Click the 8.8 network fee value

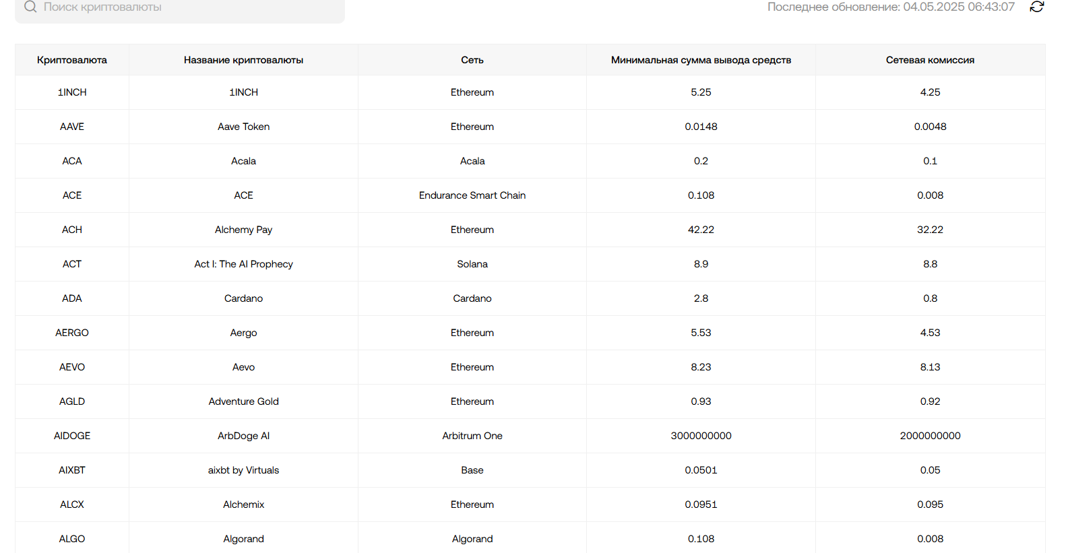[x=930, y=264]
